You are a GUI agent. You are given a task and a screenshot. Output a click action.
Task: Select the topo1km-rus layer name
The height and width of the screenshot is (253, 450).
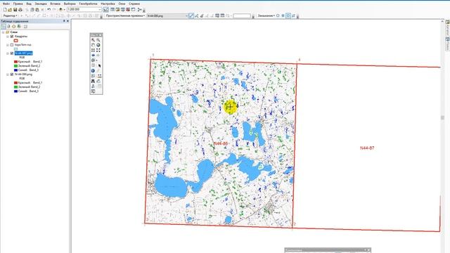click(x=22, y=45)
